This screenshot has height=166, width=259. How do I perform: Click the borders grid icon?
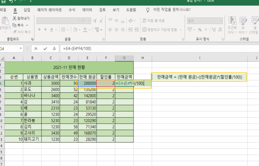(63, 30)
